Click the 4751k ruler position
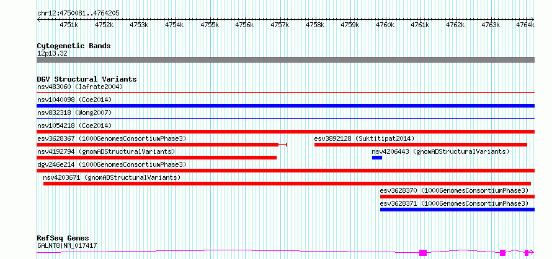This screenshot has height=259, width=552. (x=69, y=25)
